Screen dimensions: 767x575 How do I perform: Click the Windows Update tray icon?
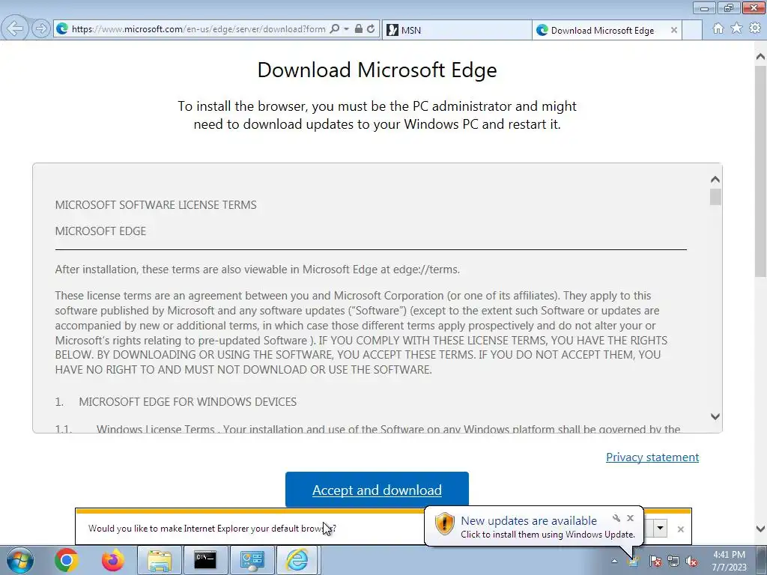click(x=633, y=562)
